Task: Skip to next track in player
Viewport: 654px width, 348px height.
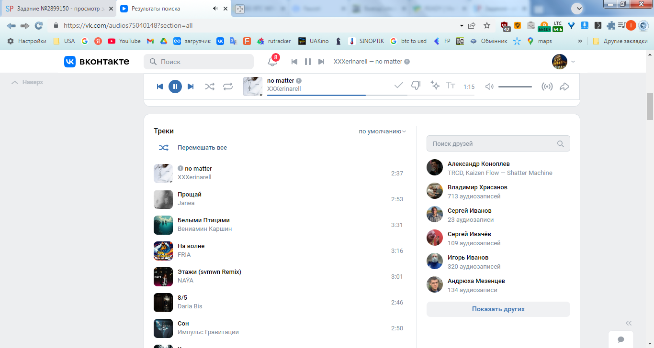Action: coord(191,87)
